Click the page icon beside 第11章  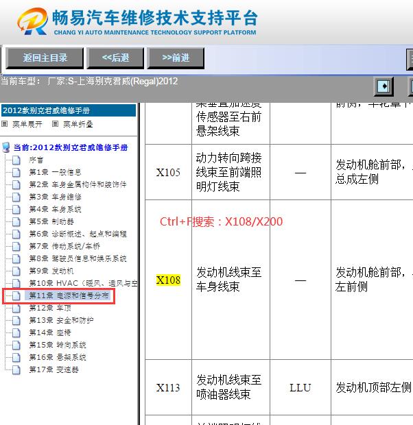pyautogui.click(x=16, y=295)
